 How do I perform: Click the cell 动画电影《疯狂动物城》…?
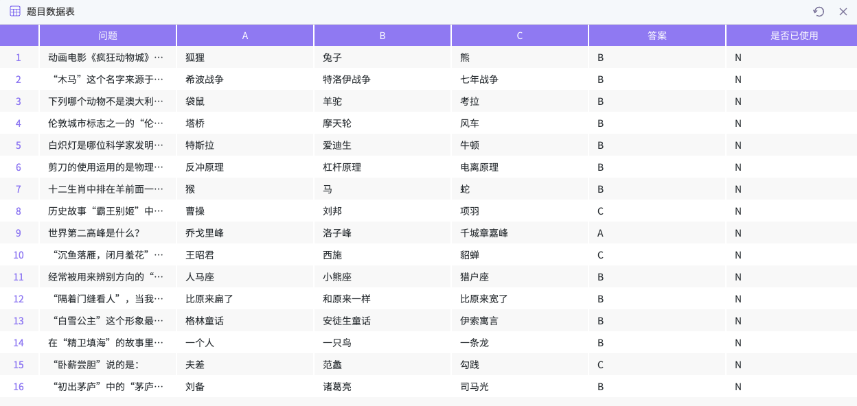pyautogui.click(x=108, y=58)
